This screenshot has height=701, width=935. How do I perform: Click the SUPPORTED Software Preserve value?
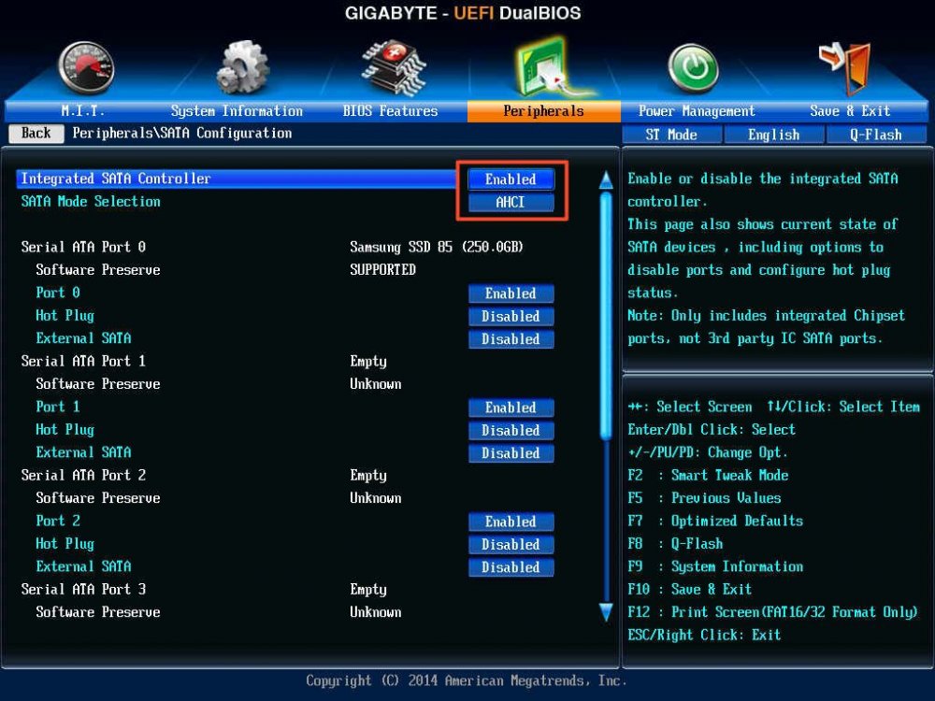[x=382, y=270]
